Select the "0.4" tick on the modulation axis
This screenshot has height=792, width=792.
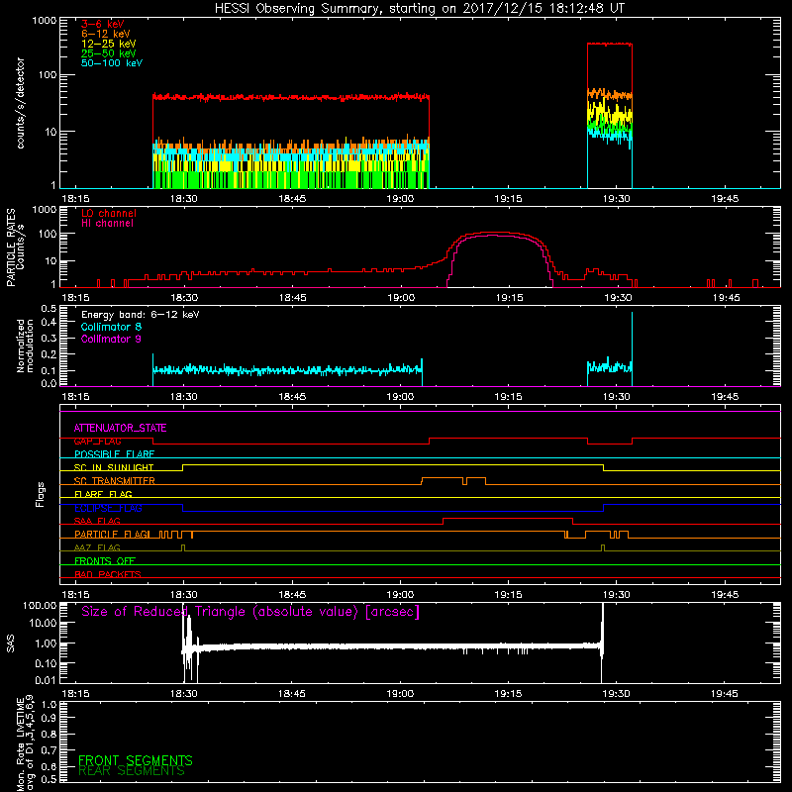[49, 322]
